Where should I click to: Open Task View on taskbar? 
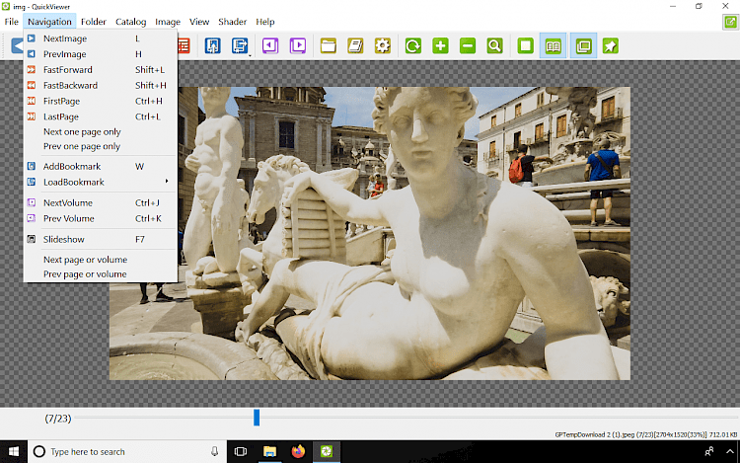coord(241,452)
